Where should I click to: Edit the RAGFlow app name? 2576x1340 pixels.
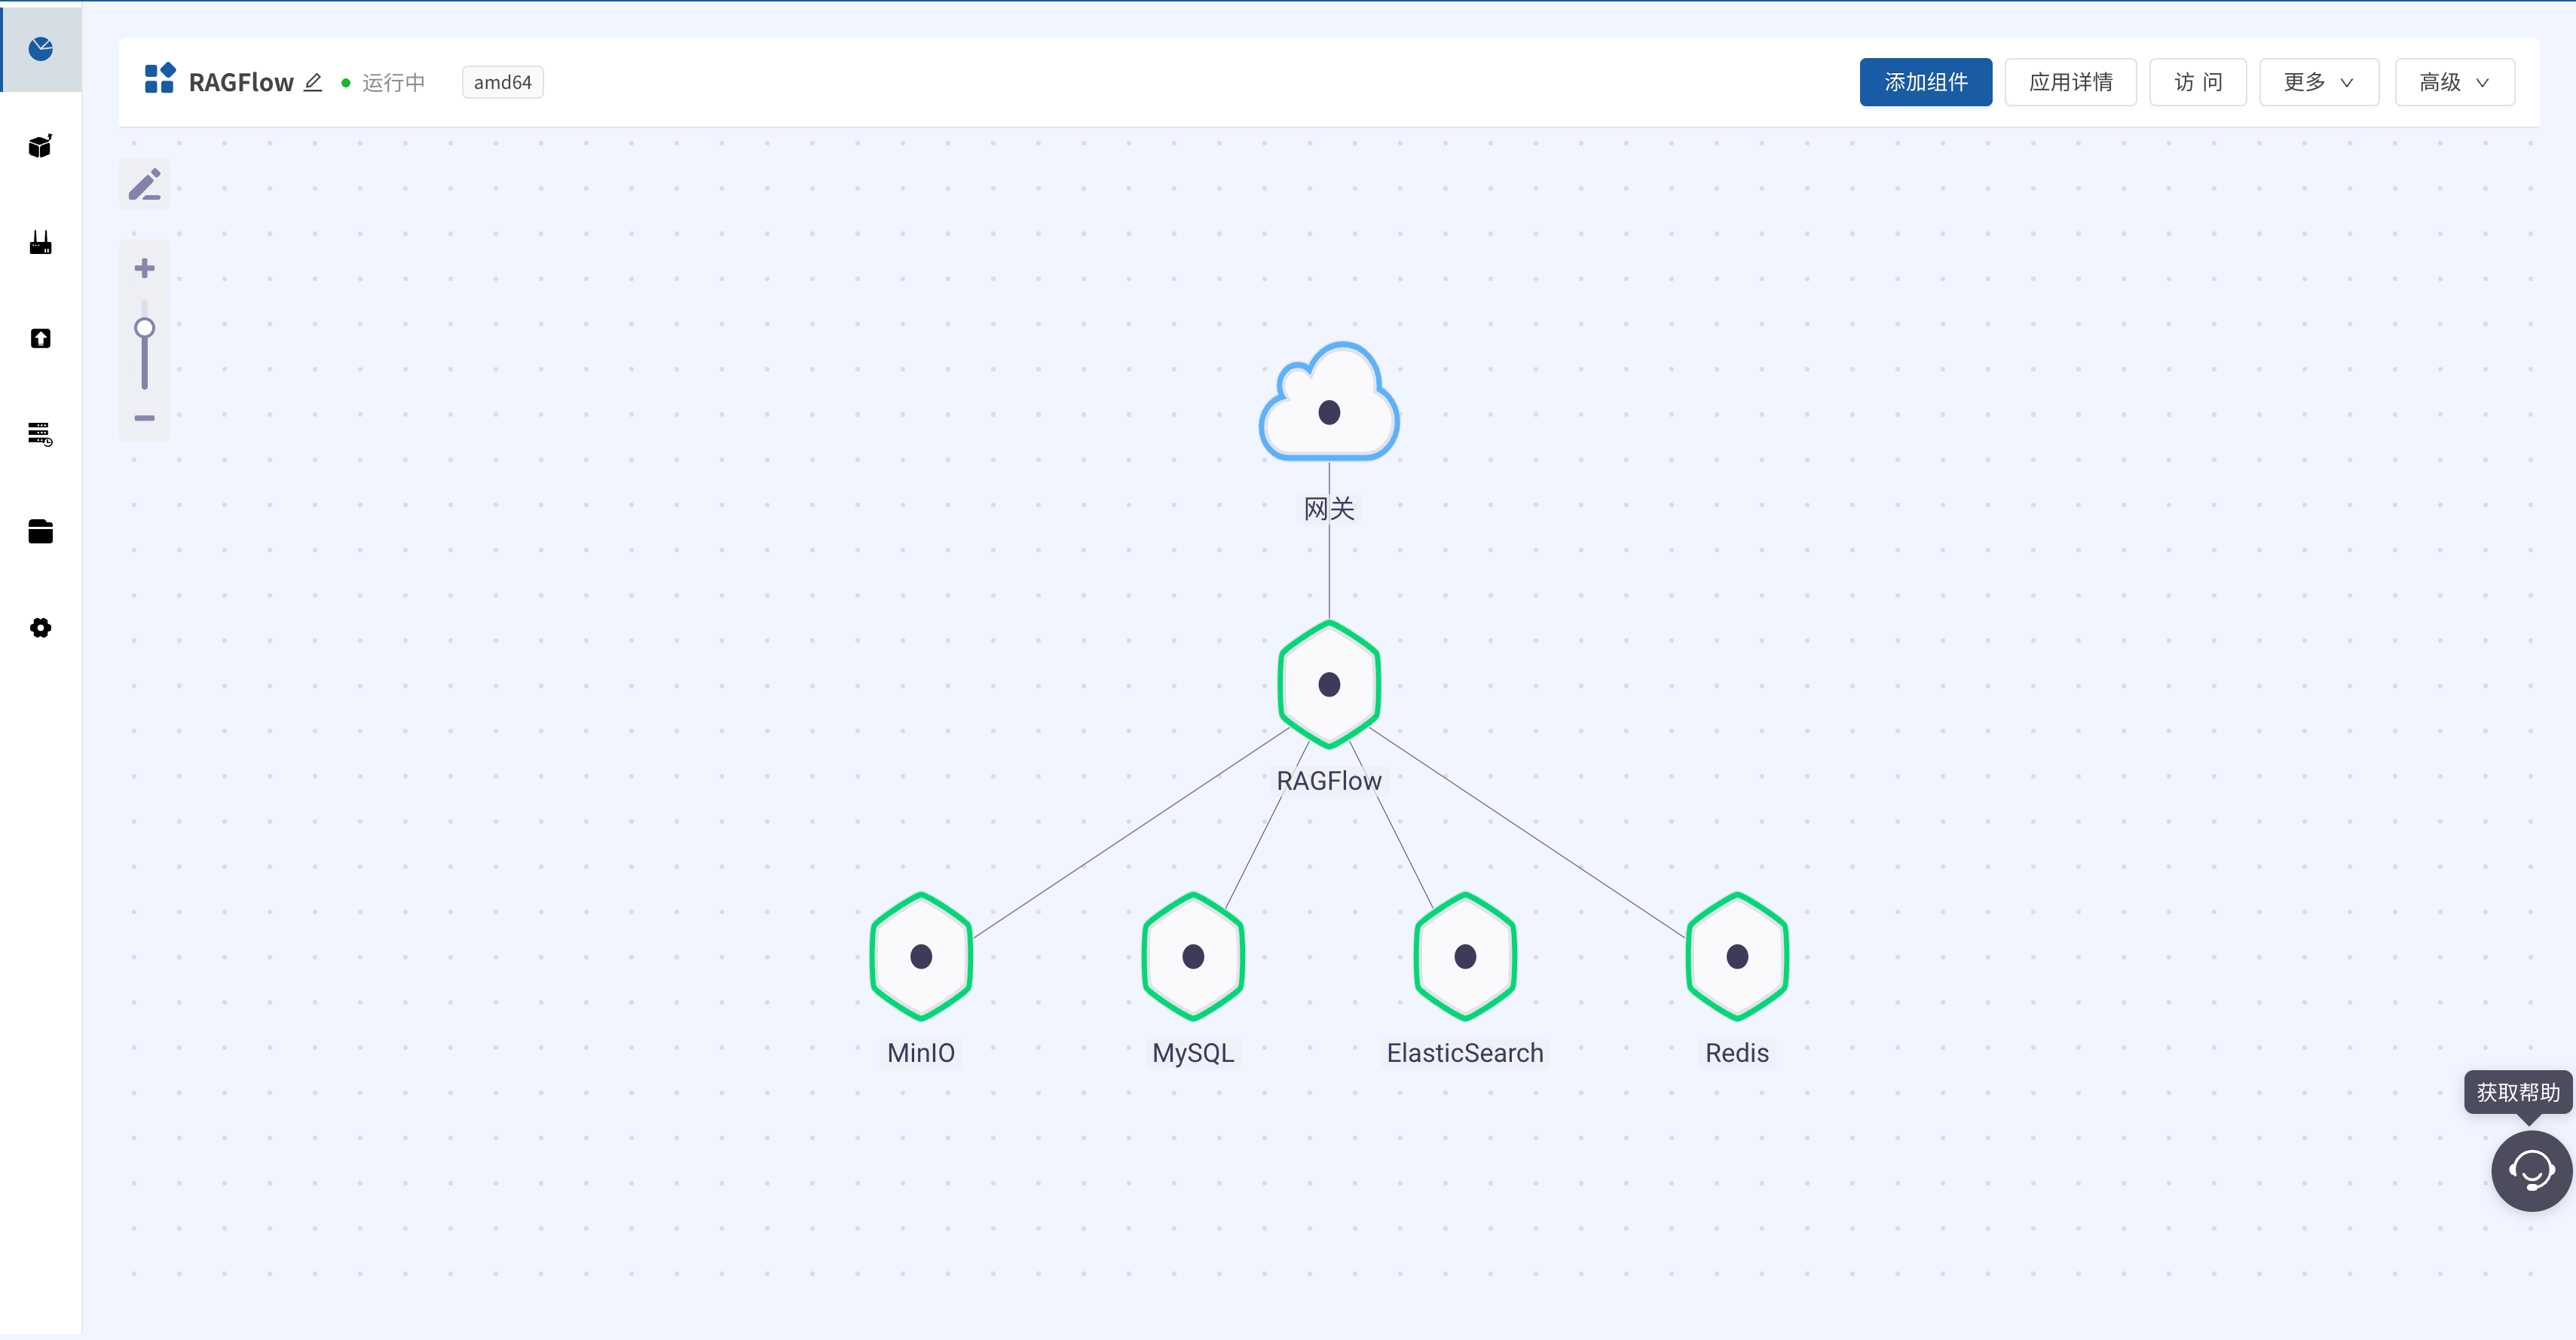pyautogui.click(x=313, y=82)
